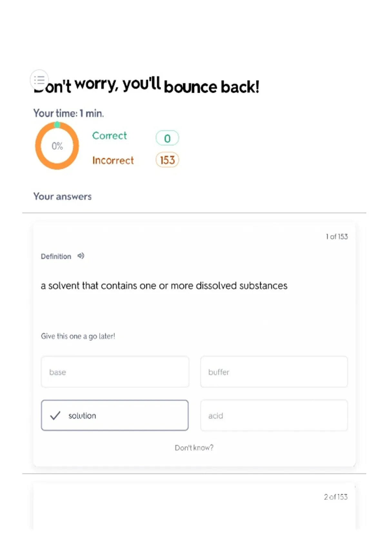
Task: Click the 'Correct' label
Action: click(x=110, y=136)
